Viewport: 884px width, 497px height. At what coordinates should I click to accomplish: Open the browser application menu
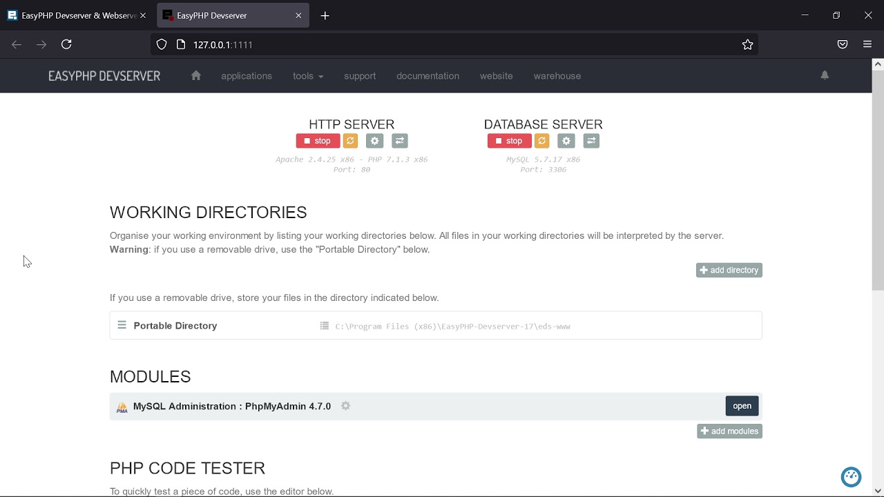click(x=868, y=45)
